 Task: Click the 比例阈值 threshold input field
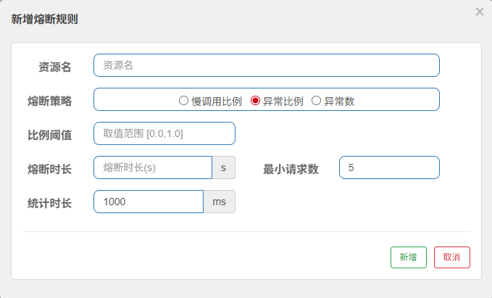[x=164, y=133]
